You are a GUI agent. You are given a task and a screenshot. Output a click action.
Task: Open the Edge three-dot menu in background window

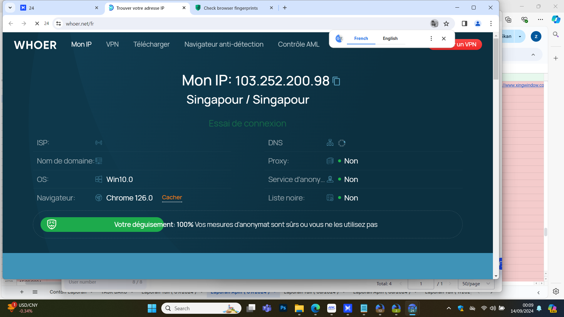pos(540,19)
